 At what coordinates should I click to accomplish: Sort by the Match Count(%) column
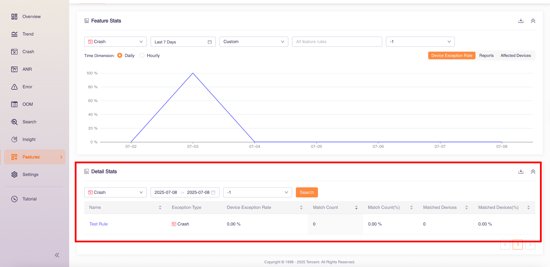pyautogui.click(x=411, y=207)
